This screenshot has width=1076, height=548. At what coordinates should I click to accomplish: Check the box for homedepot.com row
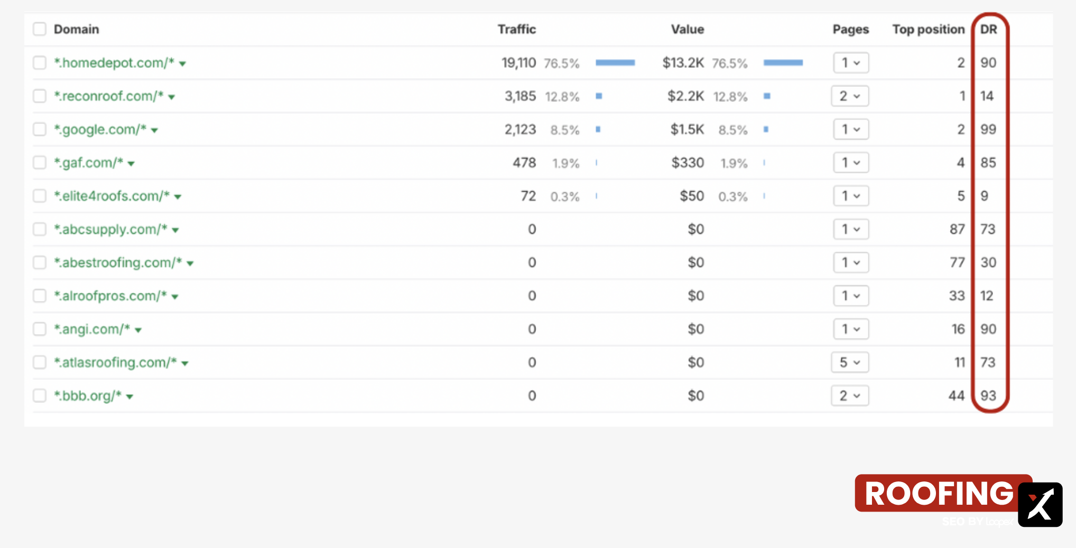click(40, 63)
